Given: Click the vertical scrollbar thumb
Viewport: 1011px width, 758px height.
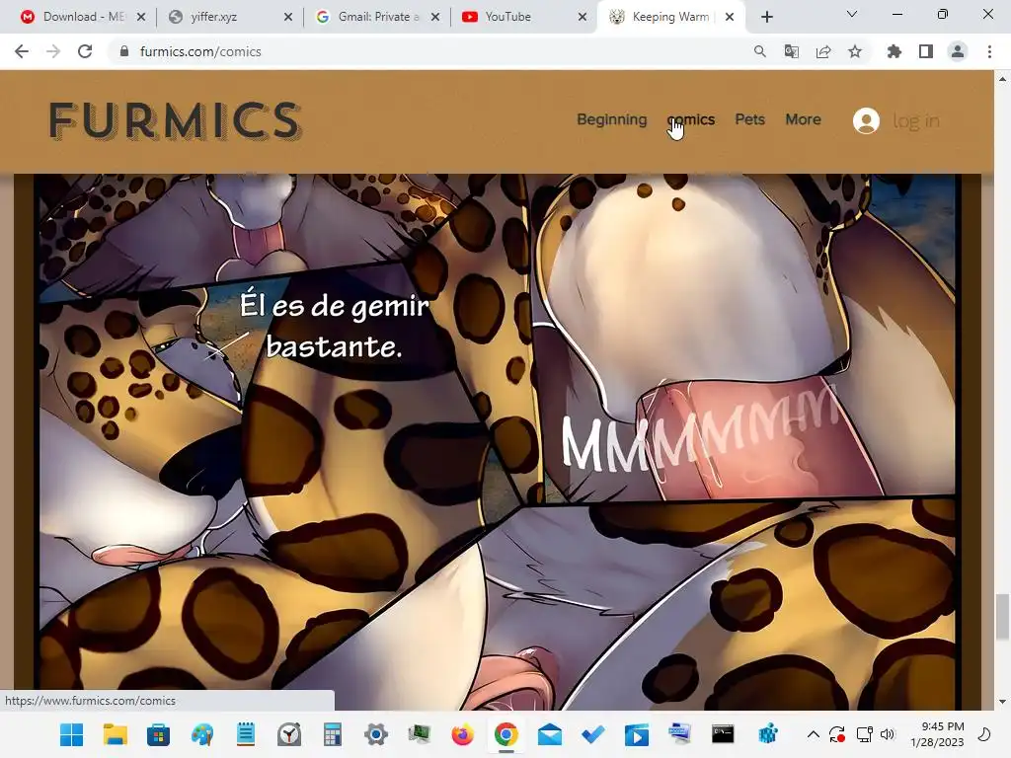Looking at the screenshot, I should point(1002,618).
